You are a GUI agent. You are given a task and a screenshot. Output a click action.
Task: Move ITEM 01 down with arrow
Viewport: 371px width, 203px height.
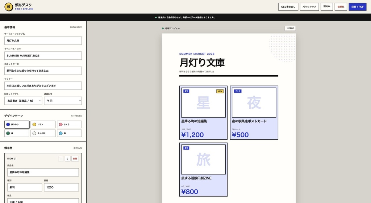click(x=67, y=158)
